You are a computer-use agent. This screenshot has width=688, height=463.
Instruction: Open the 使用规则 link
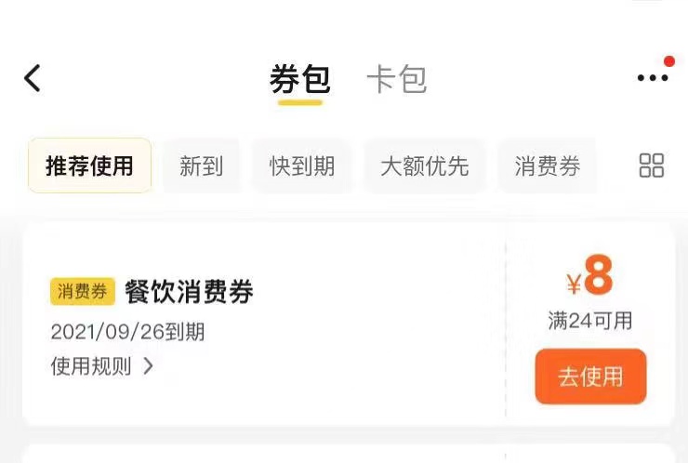point(91,366)
